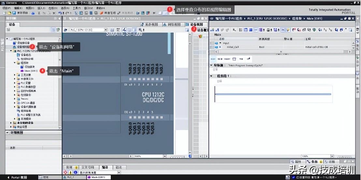This screenshot has height=180, width=361.
Task: Click the 添加新设备 add device icon
Action: point(15,43)
